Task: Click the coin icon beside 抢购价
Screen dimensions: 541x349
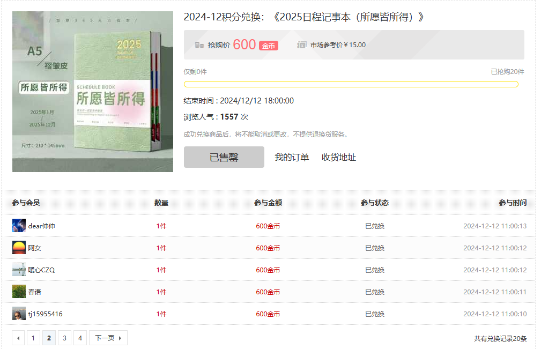Action: [199, 45]
